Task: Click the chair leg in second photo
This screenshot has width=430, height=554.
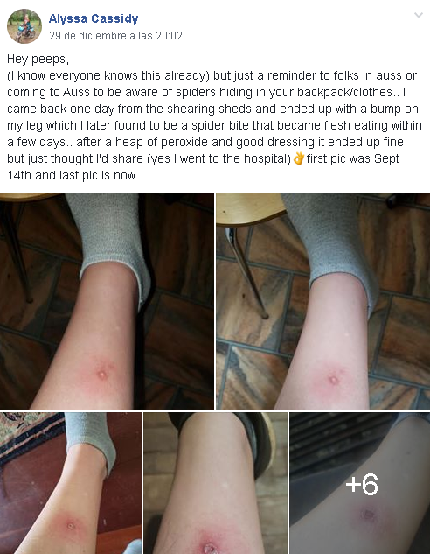Action: pyautogui.click(x=247, y=272)
